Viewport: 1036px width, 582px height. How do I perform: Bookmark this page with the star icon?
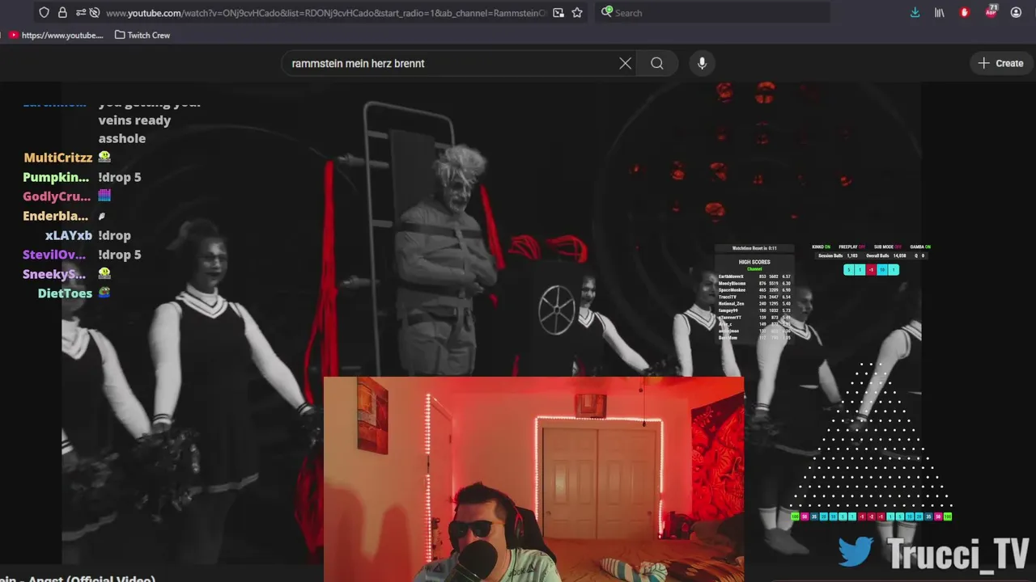tap(577, 13)
